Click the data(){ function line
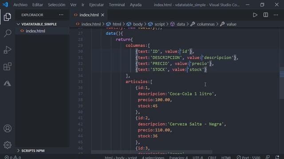 tap(114, 34)
